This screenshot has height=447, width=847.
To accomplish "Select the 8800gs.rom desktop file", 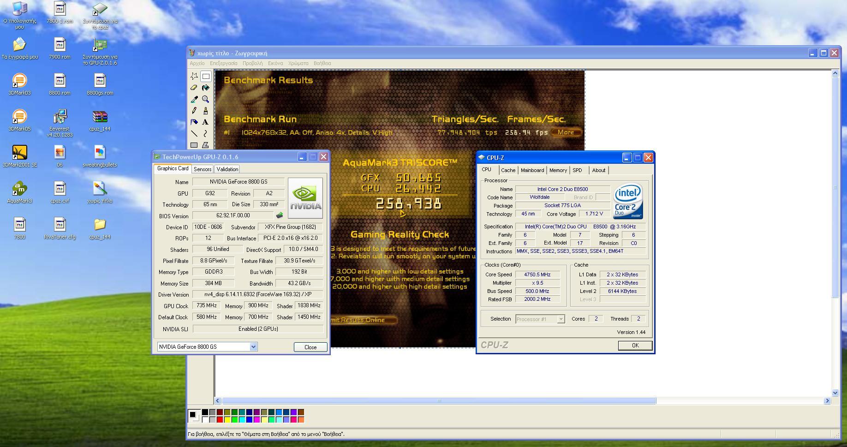I will [x=100, y=84].
